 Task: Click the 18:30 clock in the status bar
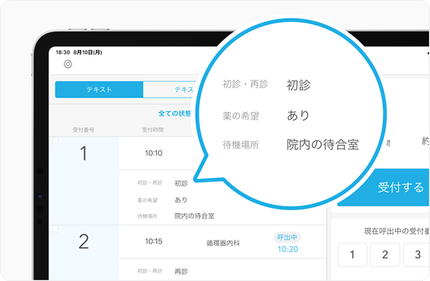point(63,52)
